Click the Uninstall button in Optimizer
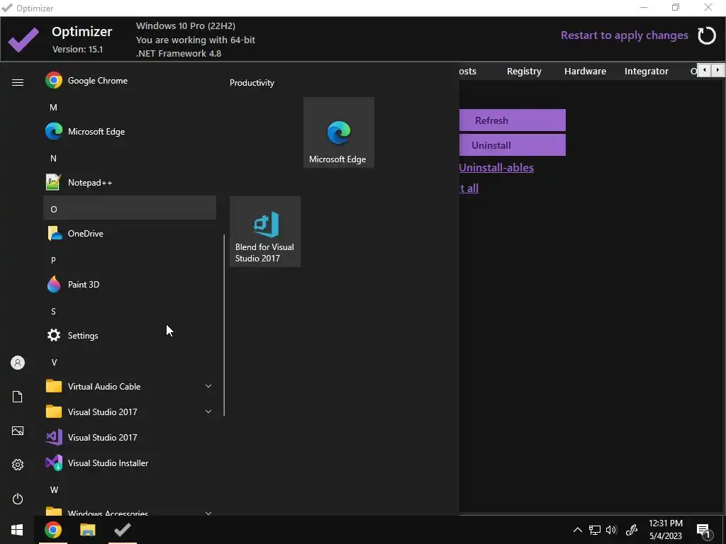 pos(513,144)
